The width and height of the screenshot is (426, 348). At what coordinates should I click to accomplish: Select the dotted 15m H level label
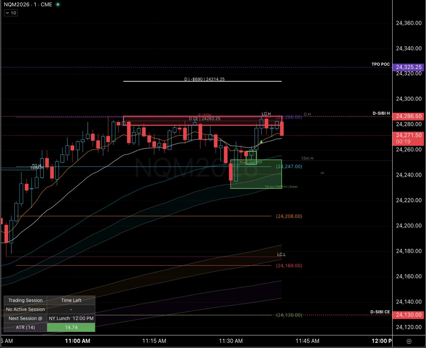pyautogui.click(x=307, y=158)
